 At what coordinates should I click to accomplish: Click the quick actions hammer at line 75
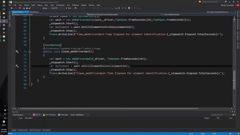pyautogui.click(x=17, y=66)
